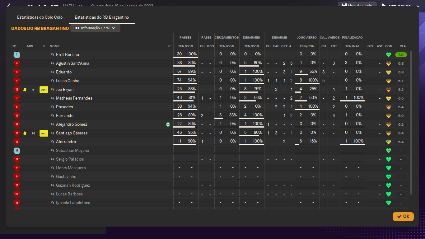425x239 pixels.
Task: Click Santiago Cáseres' 76 minute value
Action: [33, 133]
